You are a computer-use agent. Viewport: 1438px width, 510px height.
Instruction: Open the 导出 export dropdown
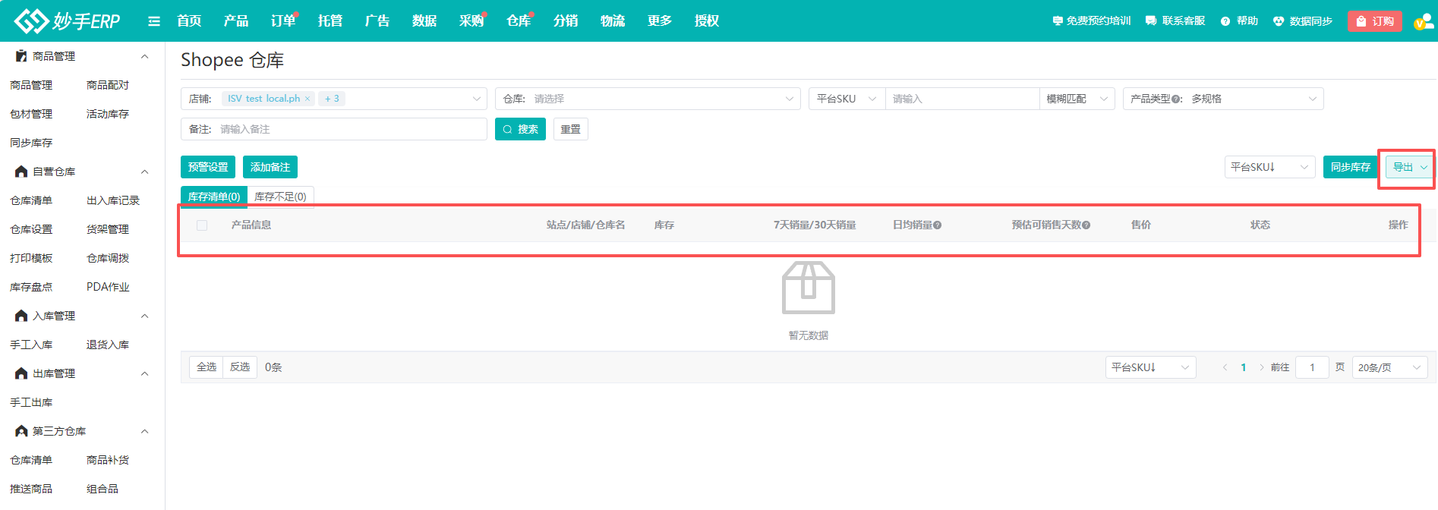1410,167
